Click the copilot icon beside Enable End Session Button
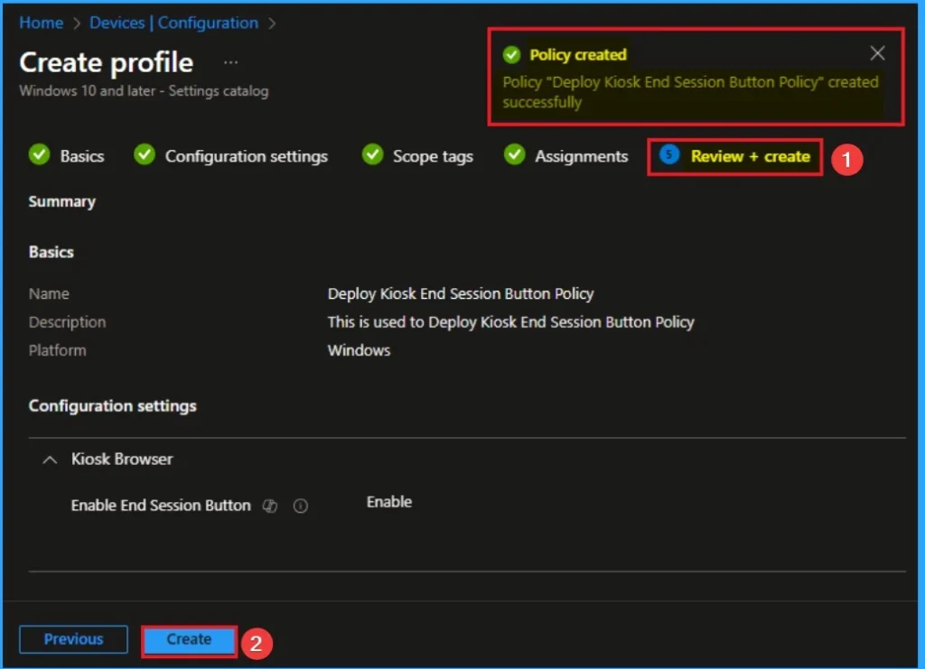The image size is (925, 669). [269, 506]
